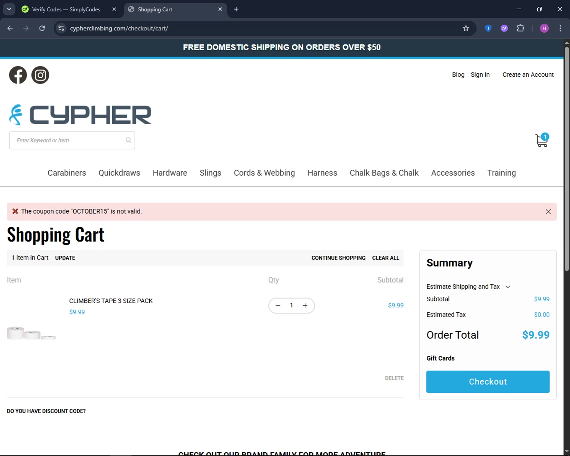The image size is (570, 456).
Task: Open the Blog link
Action: (458, 74)
